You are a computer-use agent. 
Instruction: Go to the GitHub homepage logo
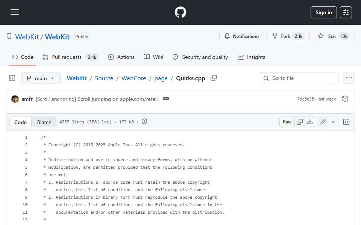pos(180,12)
